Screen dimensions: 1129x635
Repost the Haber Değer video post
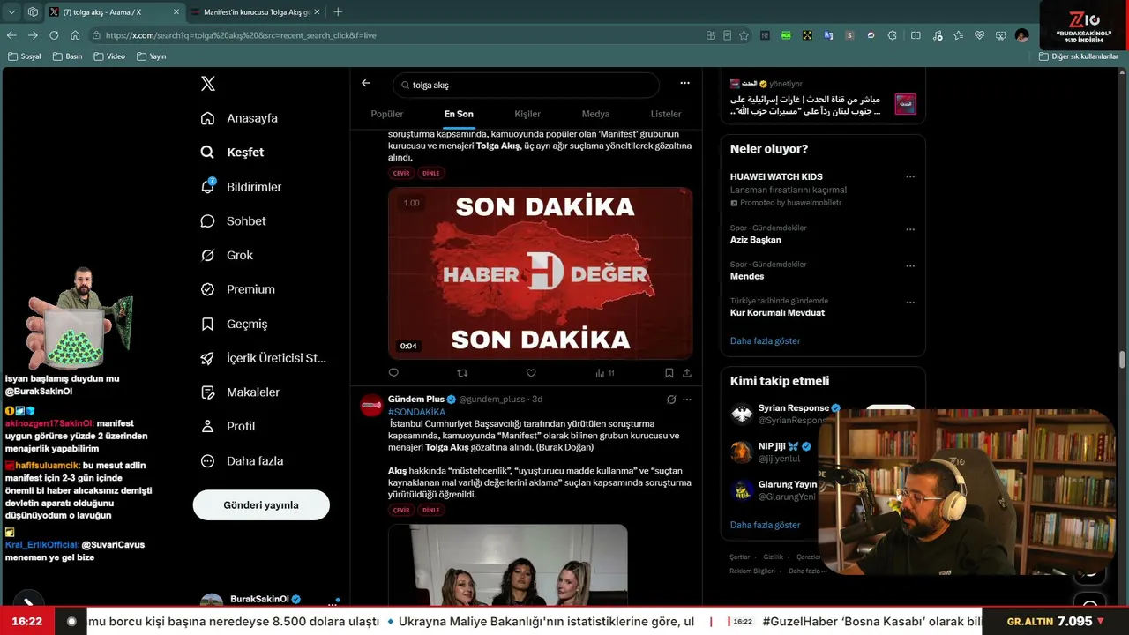[462, 373]
